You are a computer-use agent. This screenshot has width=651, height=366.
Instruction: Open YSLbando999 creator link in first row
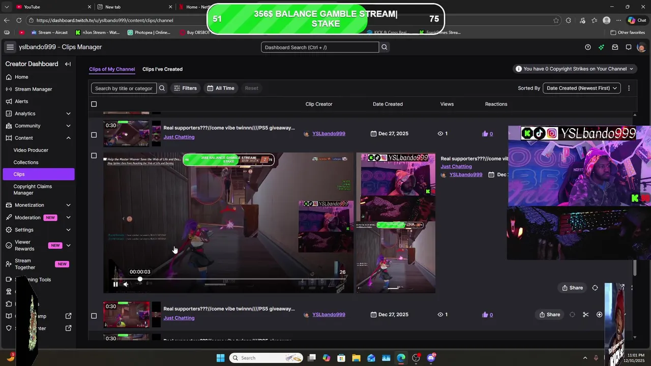pyautogui.click(x=329, y=134)
